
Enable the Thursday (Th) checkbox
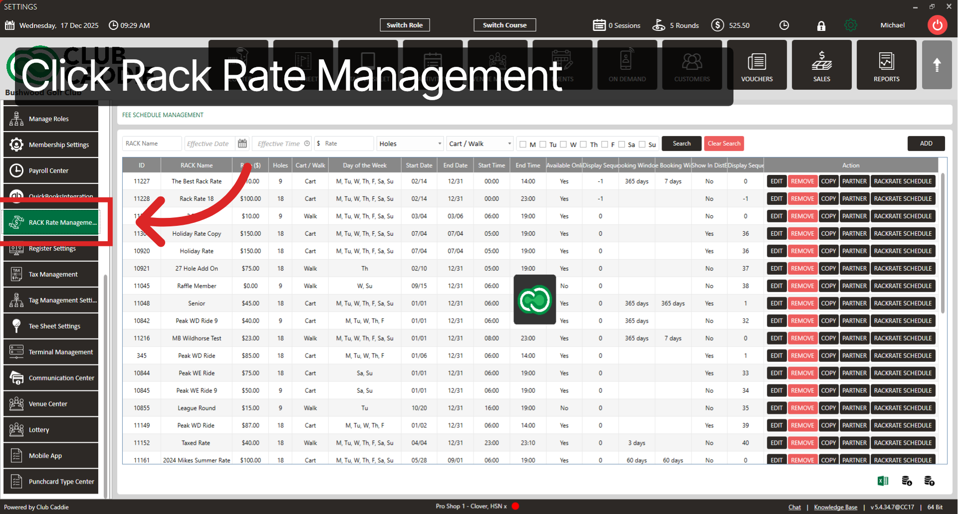583,145
